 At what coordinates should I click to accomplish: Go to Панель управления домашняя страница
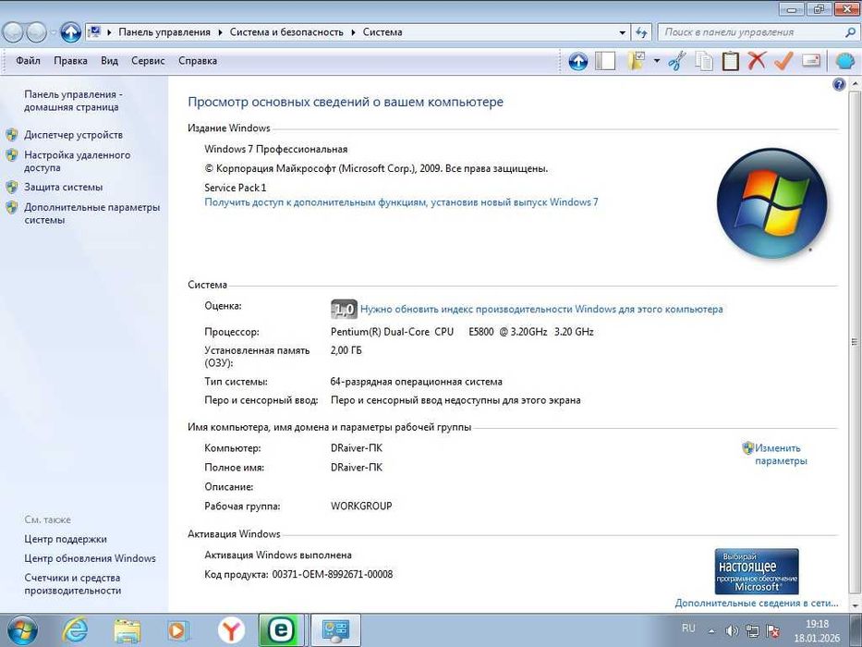73,101
